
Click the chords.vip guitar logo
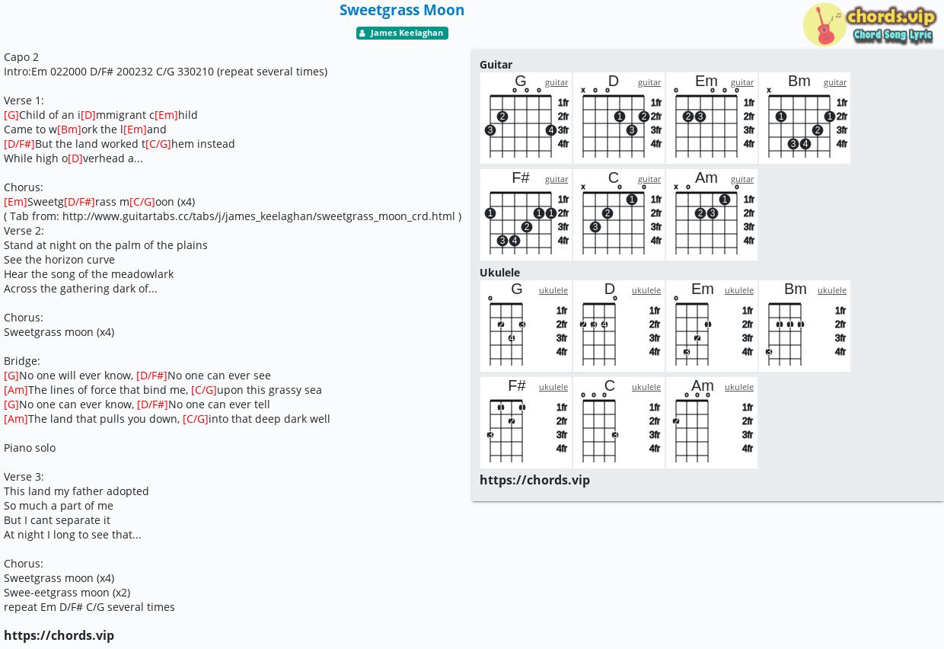tap(869, 24)
